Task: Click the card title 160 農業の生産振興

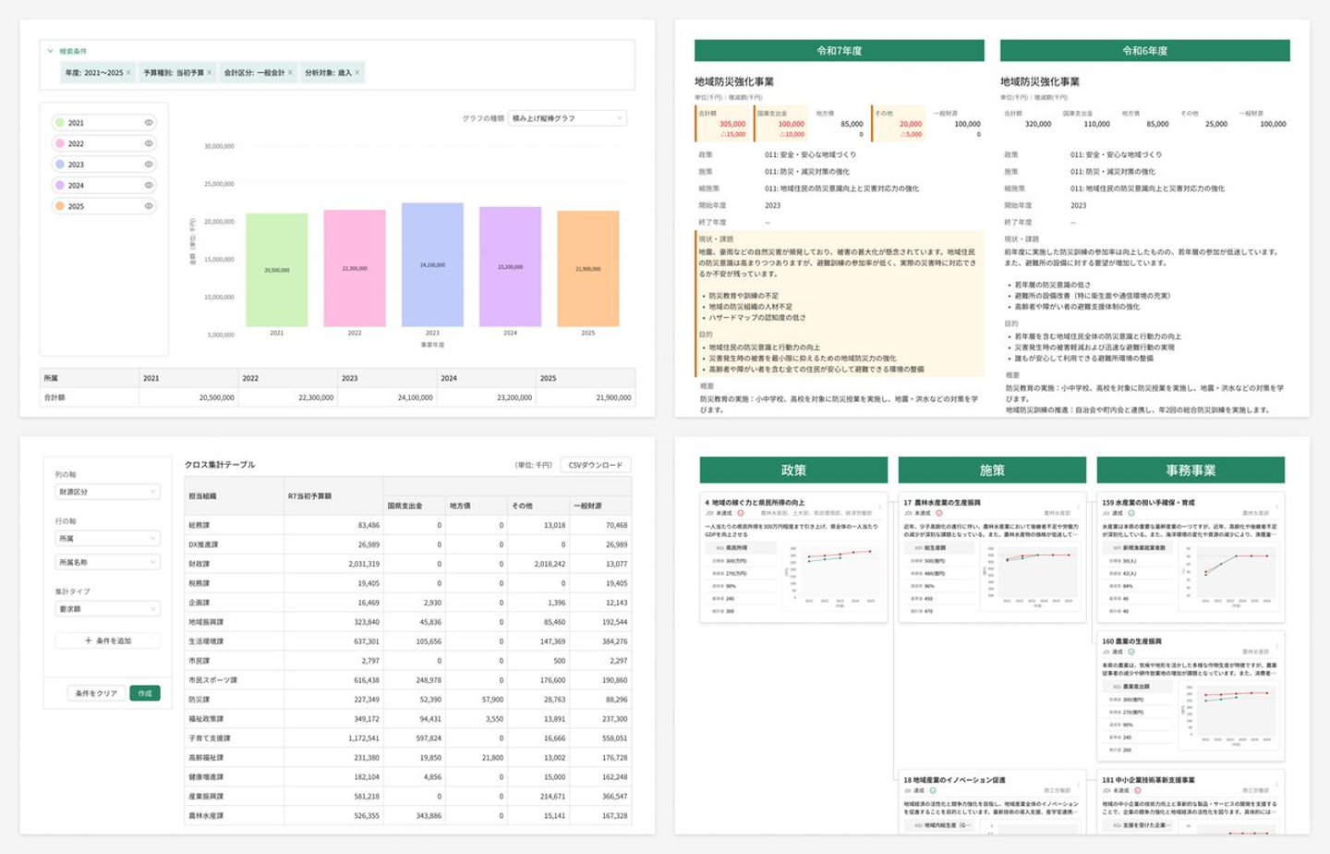Action: coord(1131,641)
